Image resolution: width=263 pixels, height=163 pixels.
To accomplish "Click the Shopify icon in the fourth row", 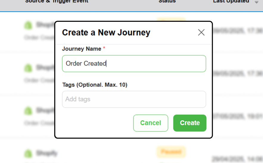I will (28, 153).
